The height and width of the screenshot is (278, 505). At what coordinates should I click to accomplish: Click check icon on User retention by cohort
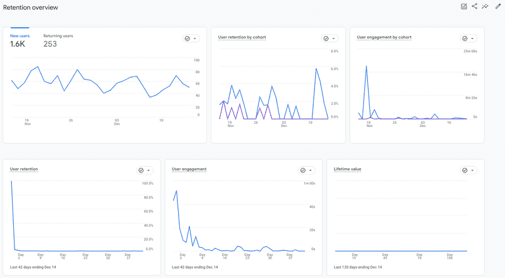326,39
